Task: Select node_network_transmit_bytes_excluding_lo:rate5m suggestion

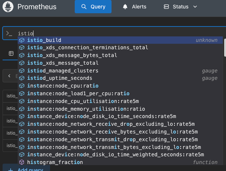Action: tap(120, 147)
